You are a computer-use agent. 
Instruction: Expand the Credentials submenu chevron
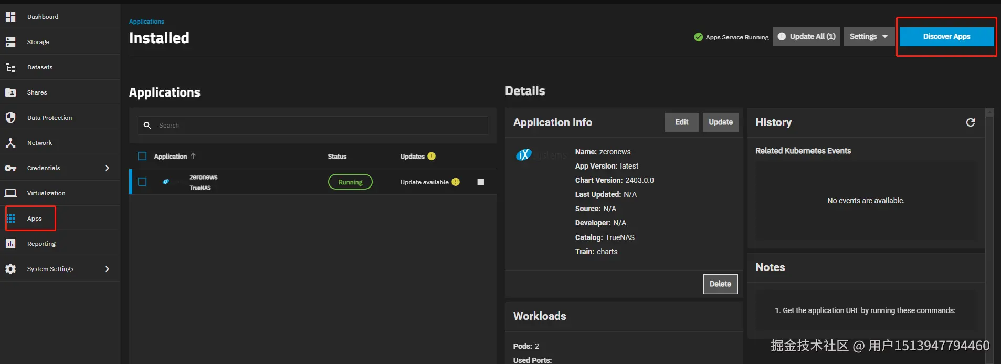(x=107, y=168)
